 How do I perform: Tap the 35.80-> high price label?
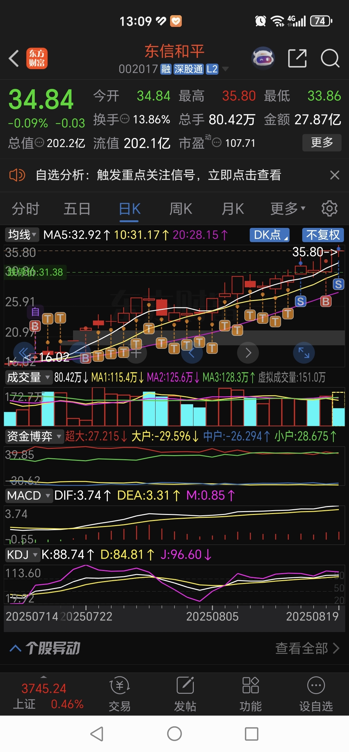[315, 252]
